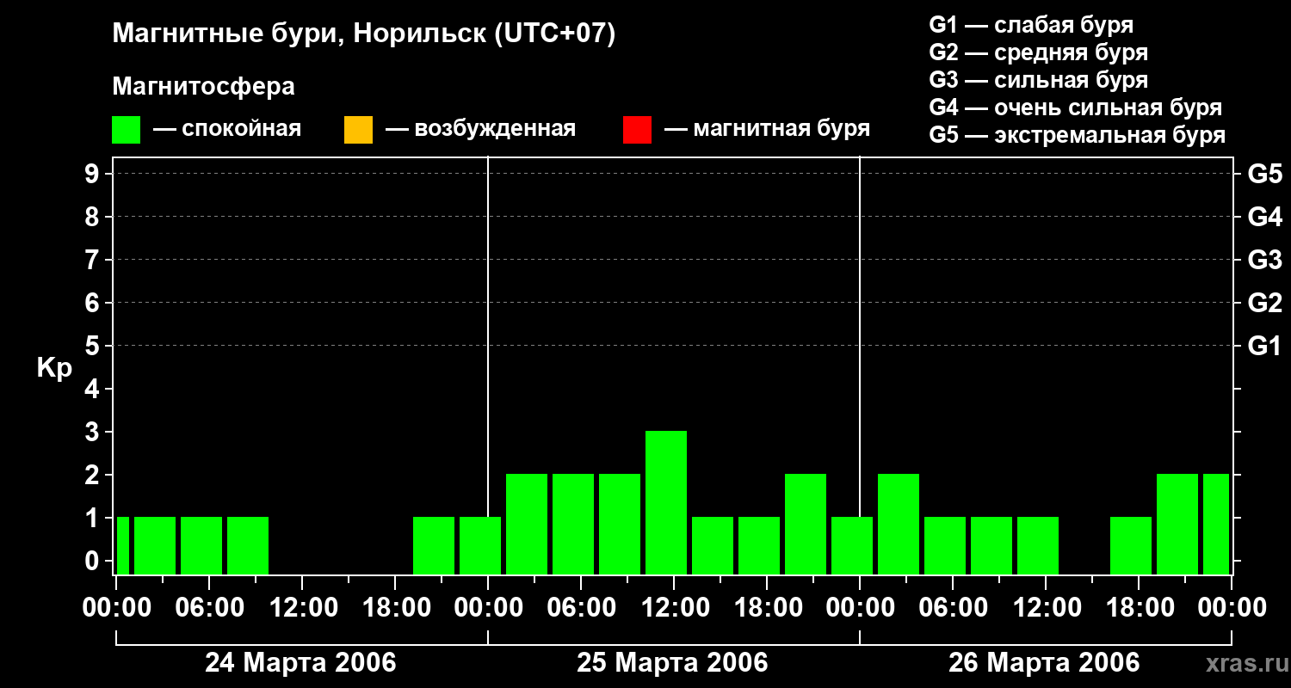Click the '25 Марта 2006' date label
1291x688 pixels.
[x=672, y=663]
